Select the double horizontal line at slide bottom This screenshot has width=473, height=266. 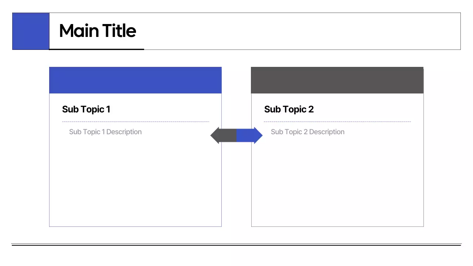pos(236,245)
